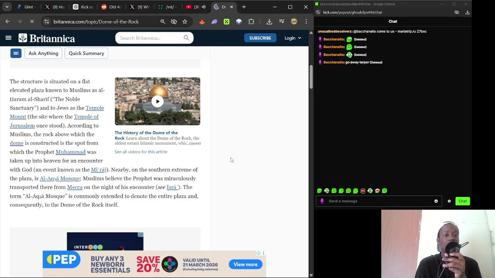Switch to the Reddit 'Old 4c' tab

(x=112, y=7)
